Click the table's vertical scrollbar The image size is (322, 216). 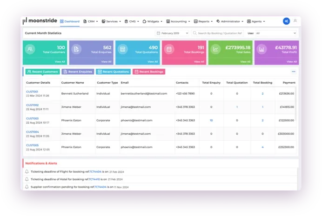click(296, 104)
